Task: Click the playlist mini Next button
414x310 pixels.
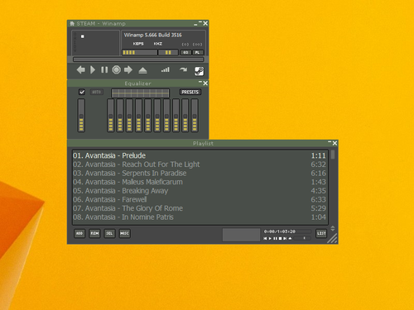Action: (x=285, y=238)
